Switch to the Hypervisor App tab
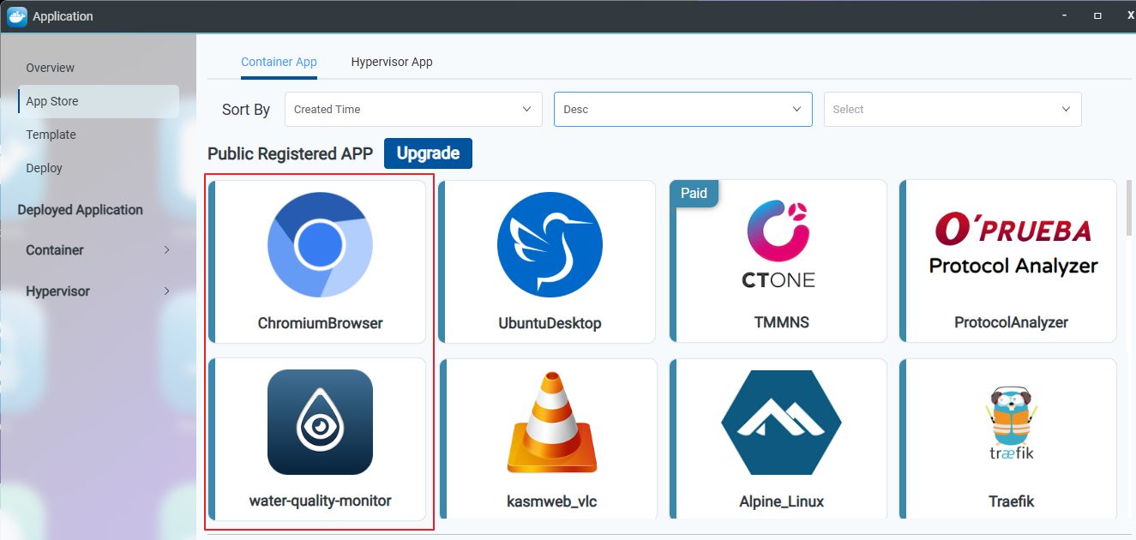Viewport: 1136px width, 540px height. pos(392,62)
